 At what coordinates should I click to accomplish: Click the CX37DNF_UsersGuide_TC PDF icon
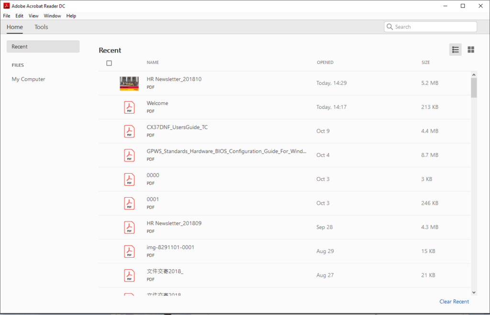click(x=129, y=131)
